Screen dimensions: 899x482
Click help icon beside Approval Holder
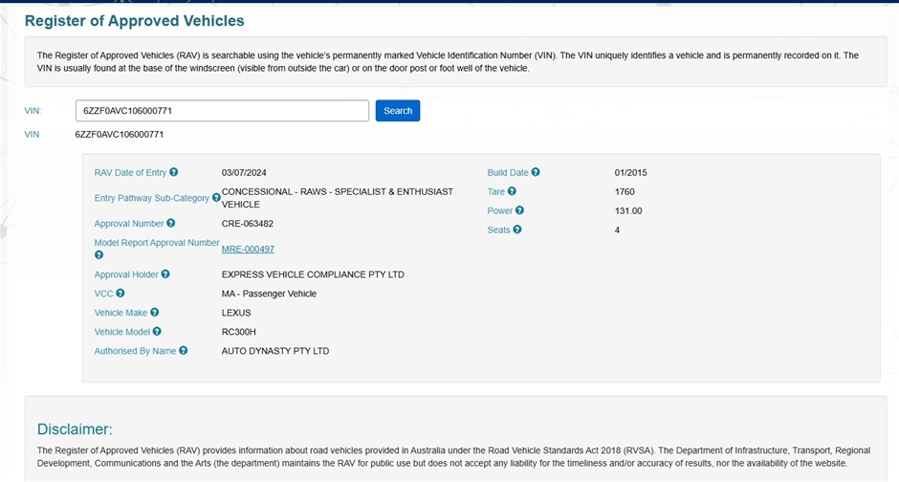[165, 274]
